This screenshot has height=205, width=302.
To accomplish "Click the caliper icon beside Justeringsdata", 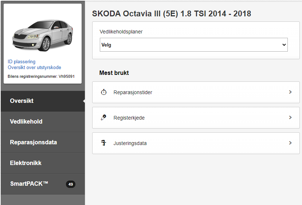I will tap(103, 143).
